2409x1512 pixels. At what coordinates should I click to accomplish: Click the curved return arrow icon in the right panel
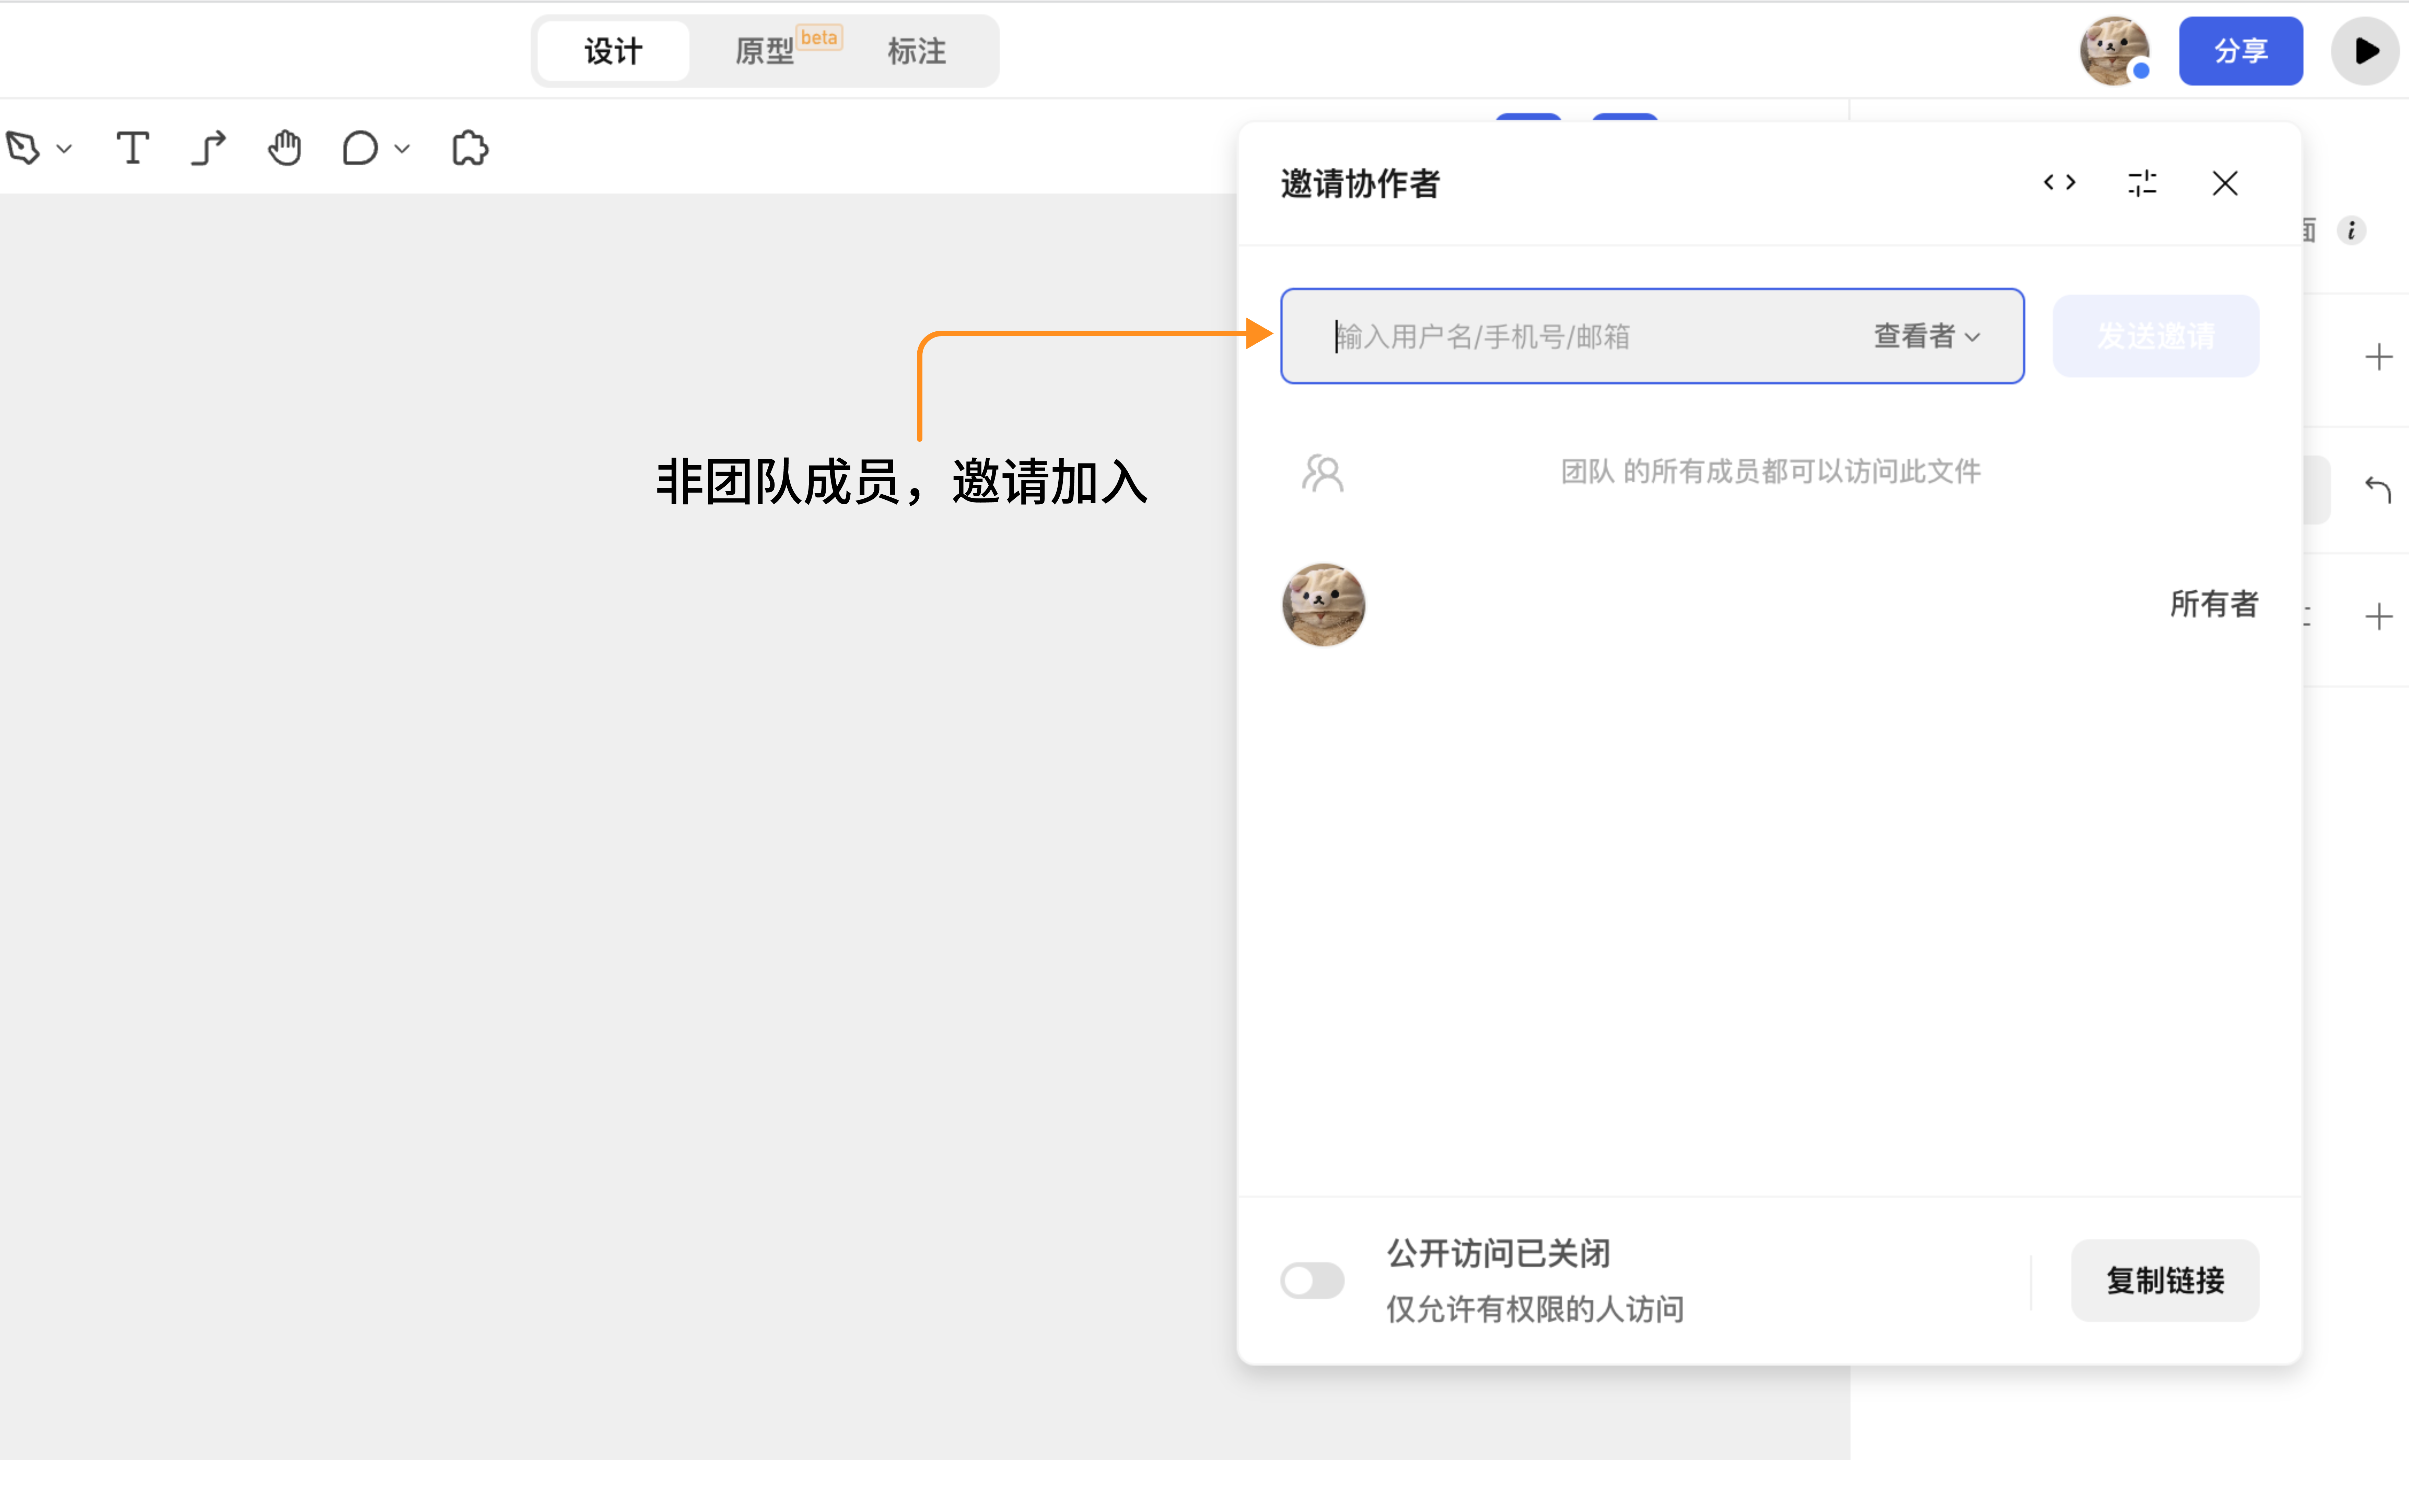(2378, 490)
